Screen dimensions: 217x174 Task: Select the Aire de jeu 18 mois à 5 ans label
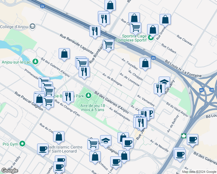tap(93, 108)
